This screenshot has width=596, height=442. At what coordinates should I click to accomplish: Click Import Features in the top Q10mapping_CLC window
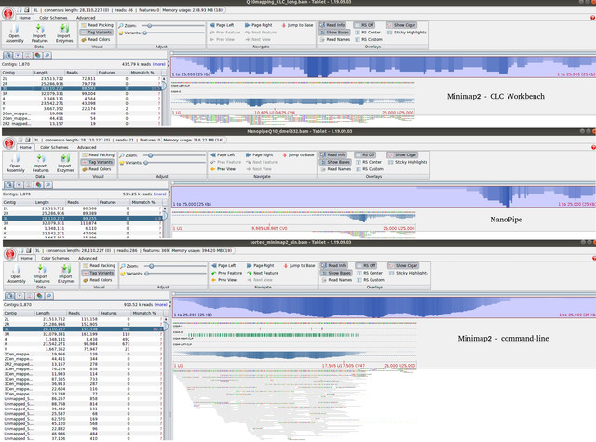tap(39, 33)
